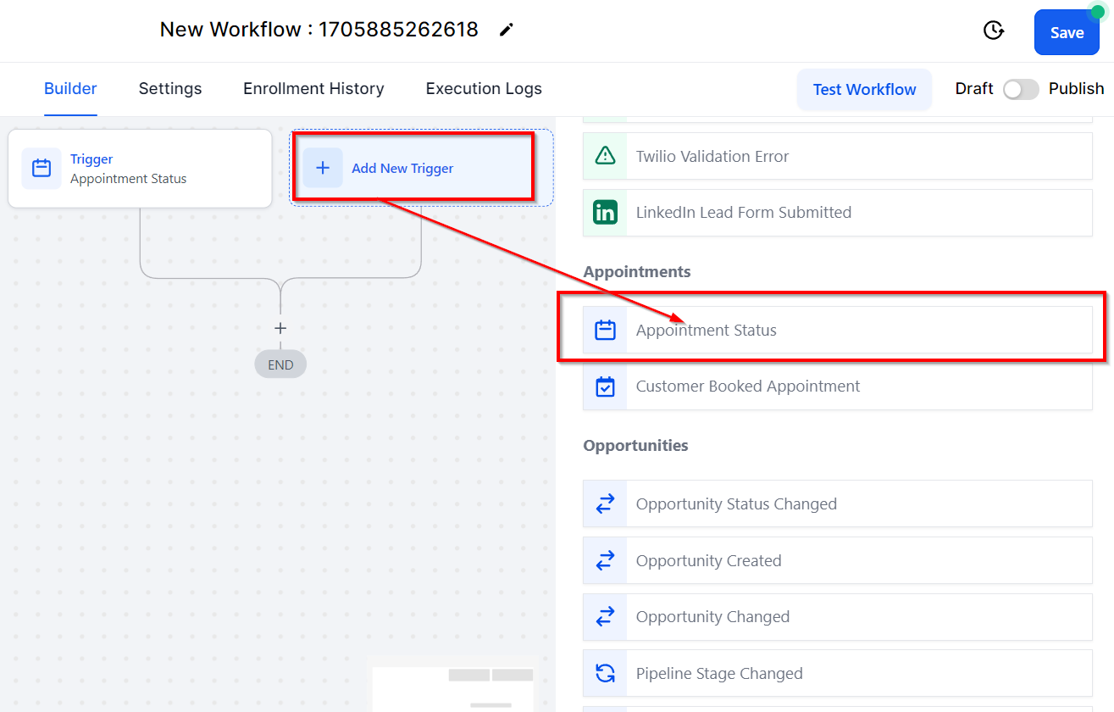Select LinkedIn Lead Form Submitted trigger
The width and height of the screenshot is (1114, 712).
(x=838, y=213)
